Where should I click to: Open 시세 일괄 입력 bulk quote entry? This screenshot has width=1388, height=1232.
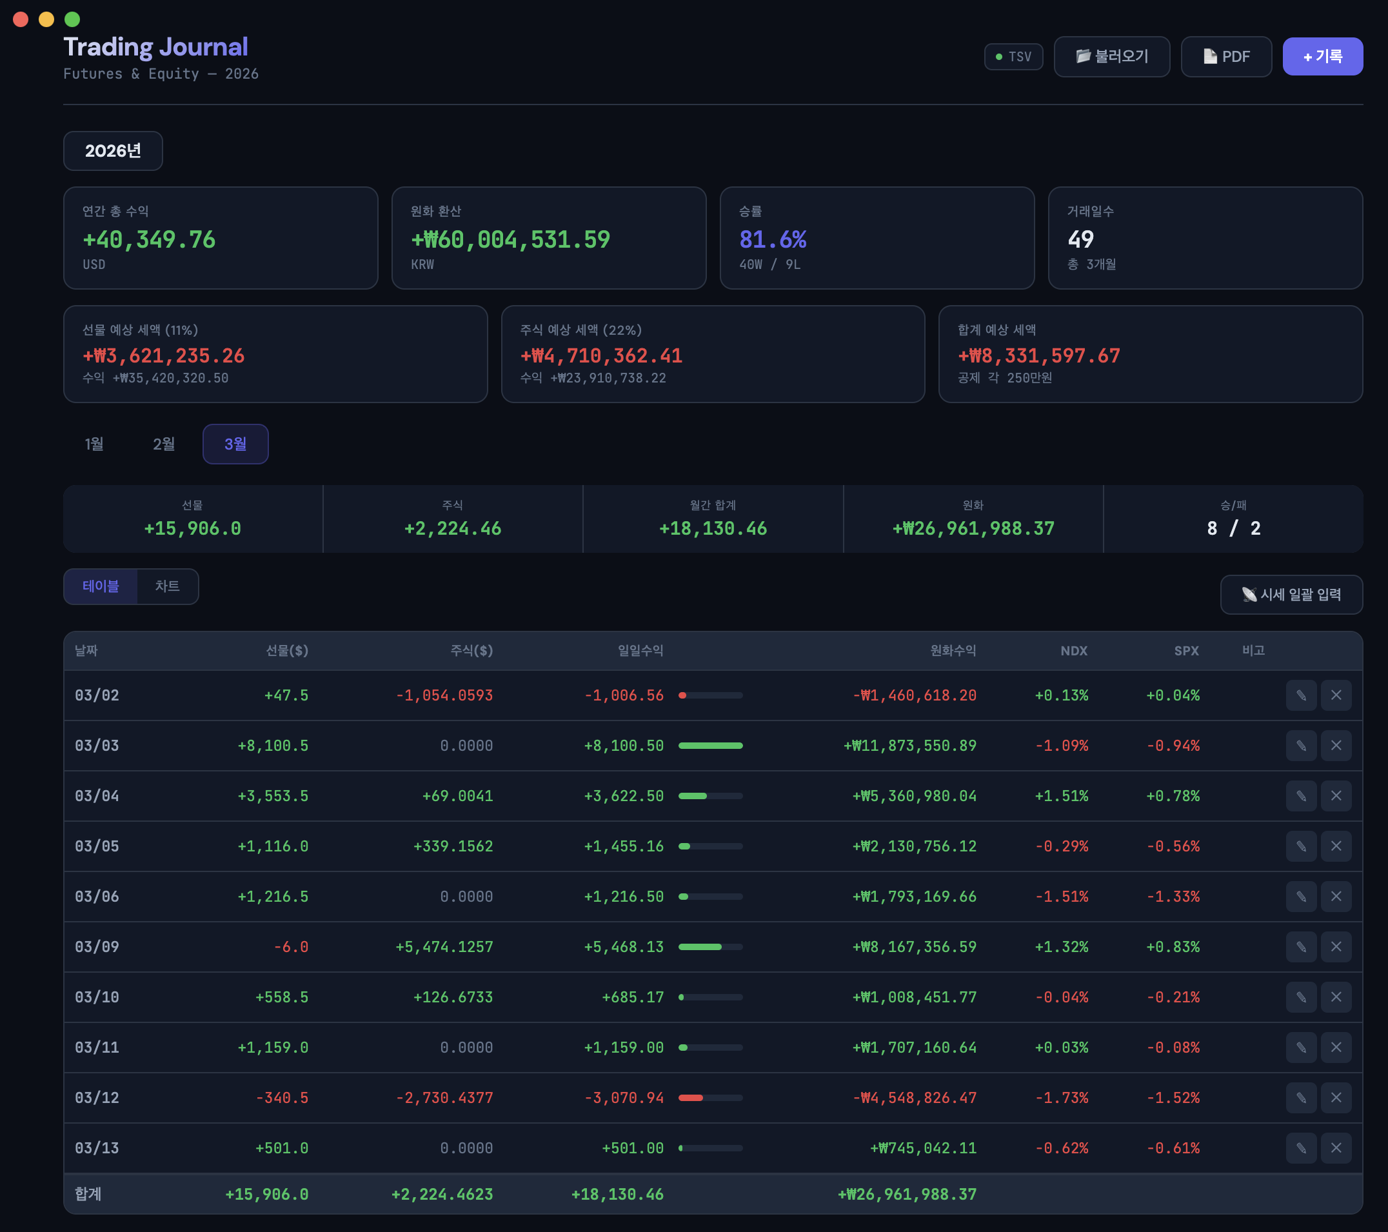coord(1290,594)
